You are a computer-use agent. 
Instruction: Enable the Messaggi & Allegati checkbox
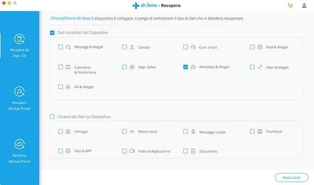tap(60, 47)
